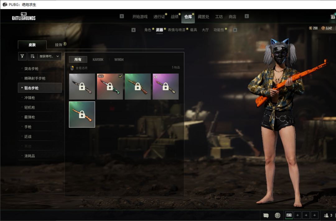Select the 近战 category
The width and height of the screenshot is (336, 221).
(x=40, y=137)
